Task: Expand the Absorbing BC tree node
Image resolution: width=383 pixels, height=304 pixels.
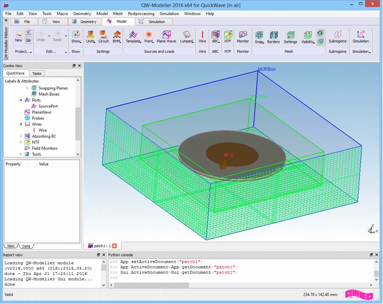Action: (21, 136)
